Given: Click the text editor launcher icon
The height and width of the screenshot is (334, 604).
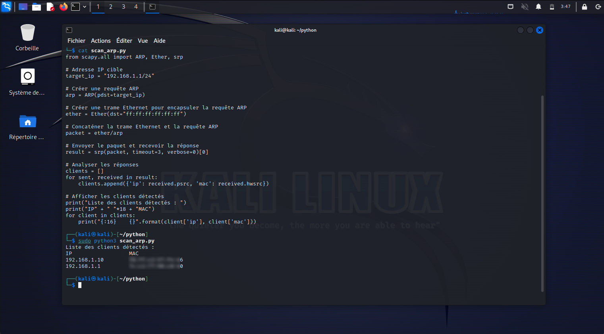Looking at the screenshot, I should [x=50, y=6].
